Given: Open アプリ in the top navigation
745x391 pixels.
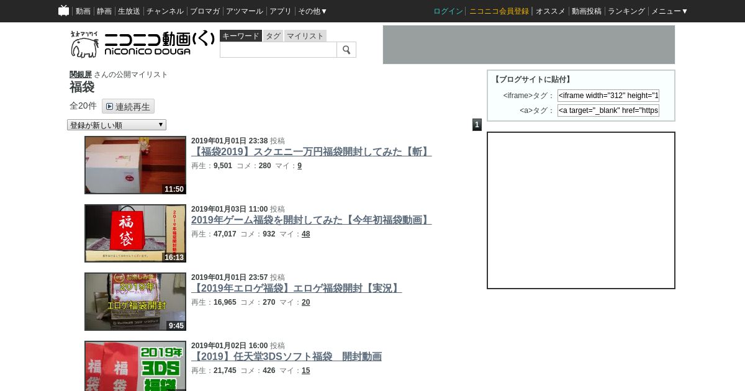Looking at the screenshot, I should [281, 11].
